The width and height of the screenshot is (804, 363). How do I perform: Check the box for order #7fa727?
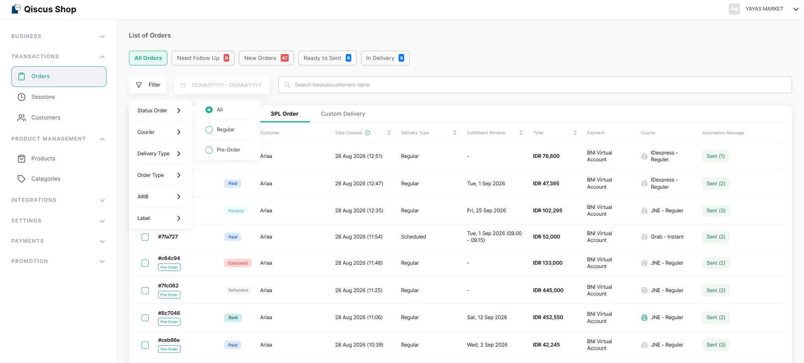tap(145, 237)
